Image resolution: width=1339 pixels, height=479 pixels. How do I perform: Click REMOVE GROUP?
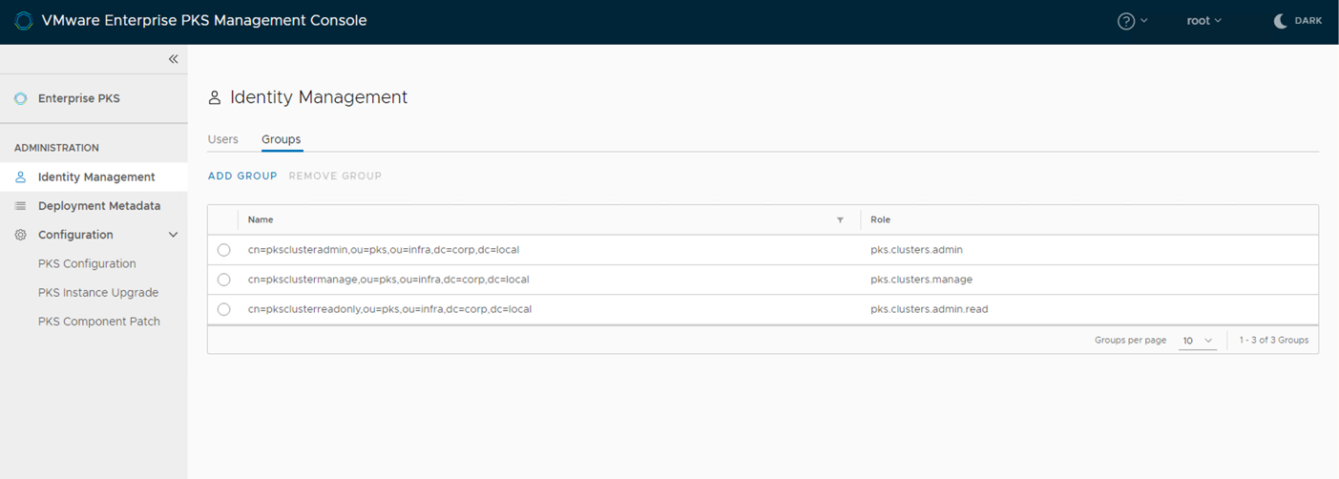click(x=335, y=176)
